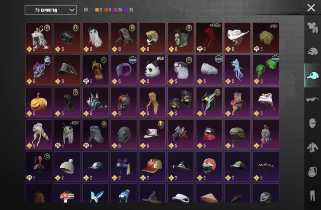Pick the green pigtails wig item
This screenshot has width=321, height=210.
pyautogui.click(x=266, y=70)
